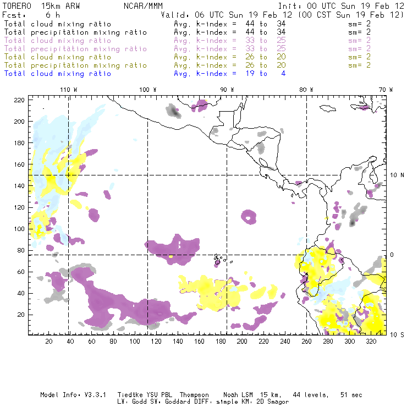Click black "Avg. k-index = 44 to 34" on cloud row
The image size is (407, 407).
[x=230, y=24]
